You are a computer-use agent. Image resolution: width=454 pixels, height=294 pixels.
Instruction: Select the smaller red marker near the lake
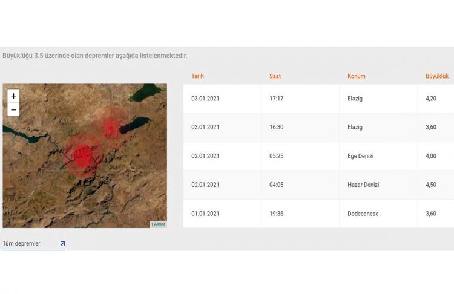click(x=111, y=128)
